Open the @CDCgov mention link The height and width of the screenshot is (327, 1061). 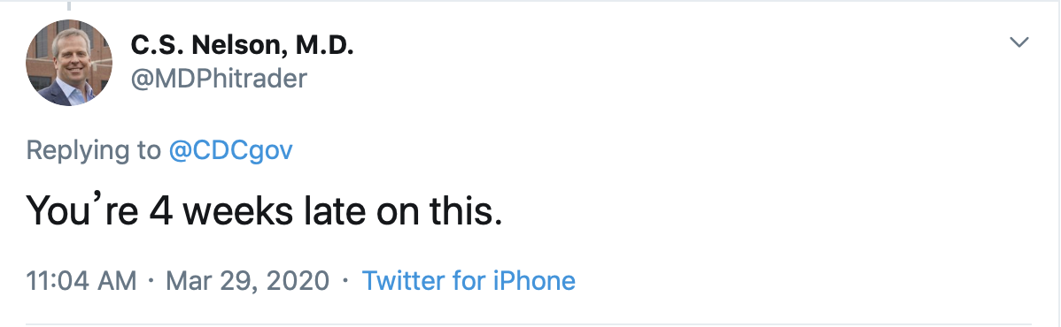230,150
